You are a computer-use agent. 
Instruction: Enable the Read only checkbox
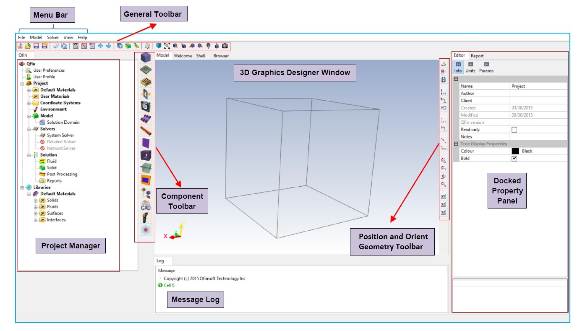click(x=514, y=130)
